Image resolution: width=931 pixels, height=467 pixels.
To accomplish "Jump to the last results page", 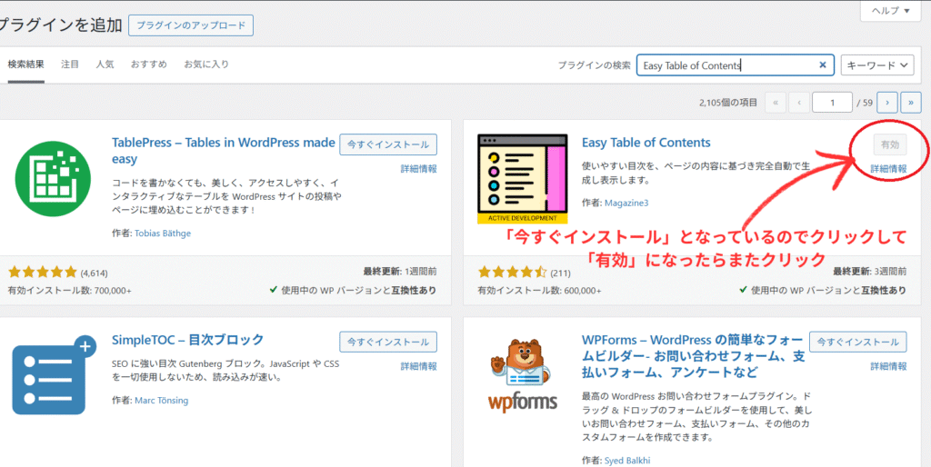I will [x=911, y=103].
